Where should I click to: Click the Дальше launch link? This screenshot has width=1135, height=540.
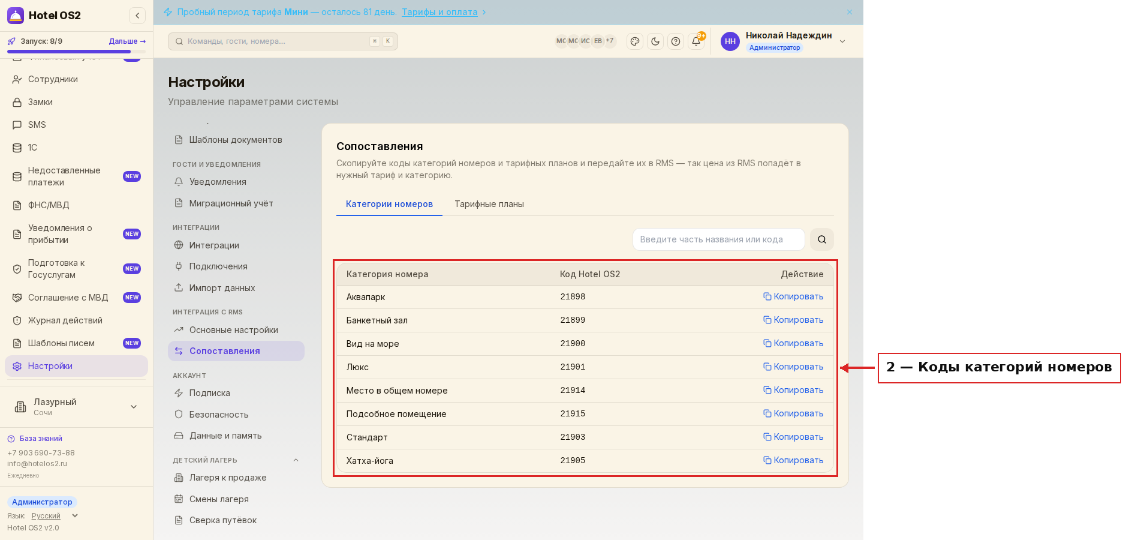coord(127,41)
